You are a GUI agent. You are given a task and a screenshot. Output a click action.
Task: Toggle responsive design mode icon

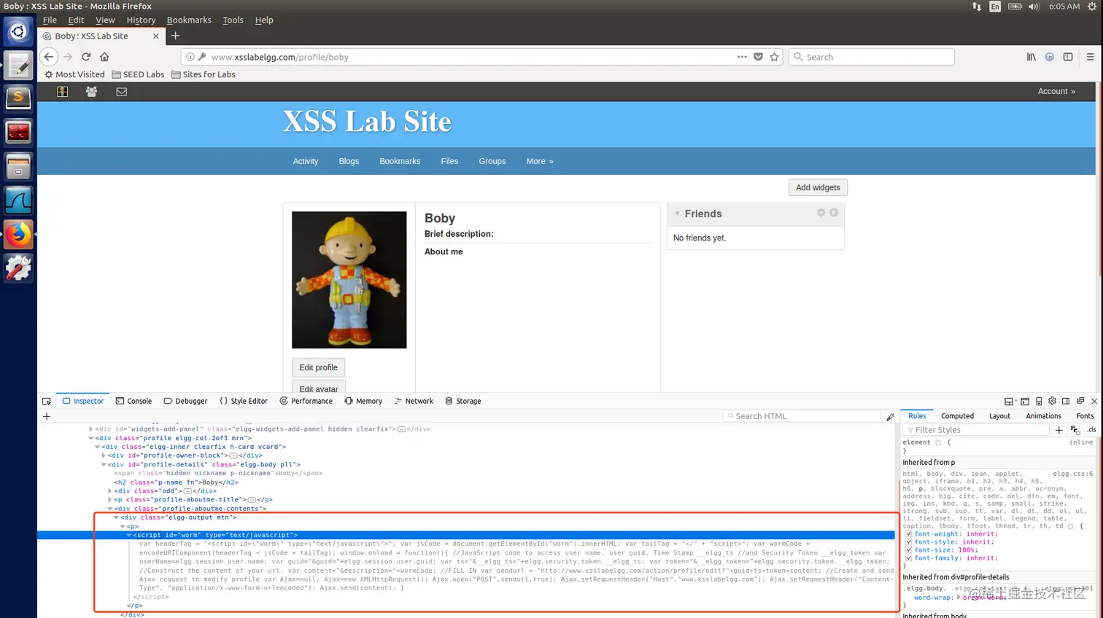[x=1039, y=402]
